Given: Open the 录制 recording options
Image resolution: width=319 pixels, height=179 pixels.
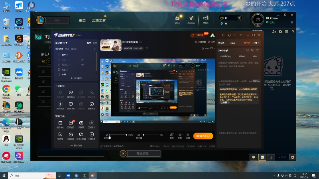Looking at the screenshot, I should click(180, 136).
